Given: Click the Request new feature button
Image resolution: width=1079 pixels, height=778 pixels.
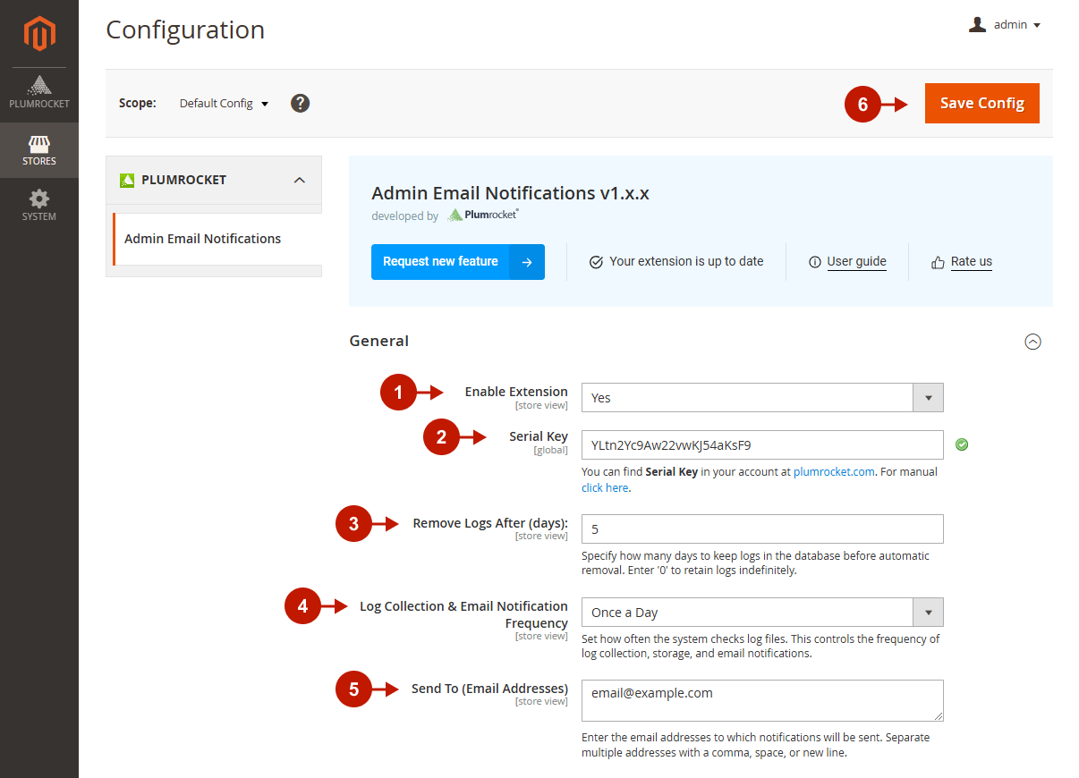Looking at the screenshot, I should (x=457, y=262).
